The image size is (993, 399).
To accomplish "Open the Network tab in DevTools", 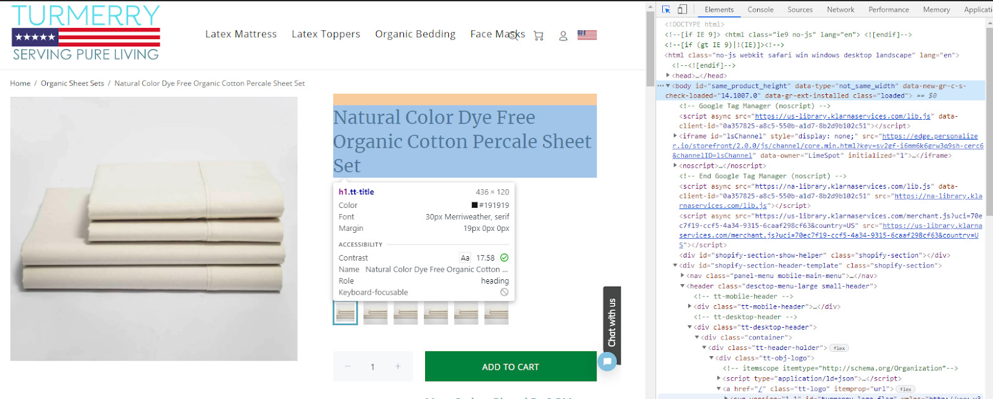I will coord(840,9).
